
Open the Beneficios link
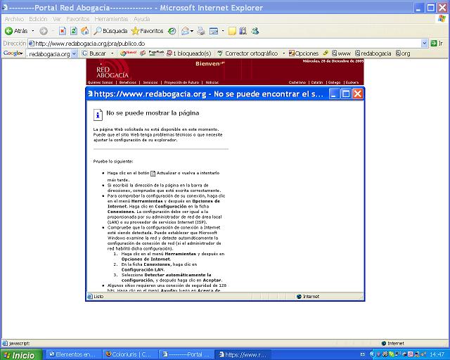pos(128,82)
